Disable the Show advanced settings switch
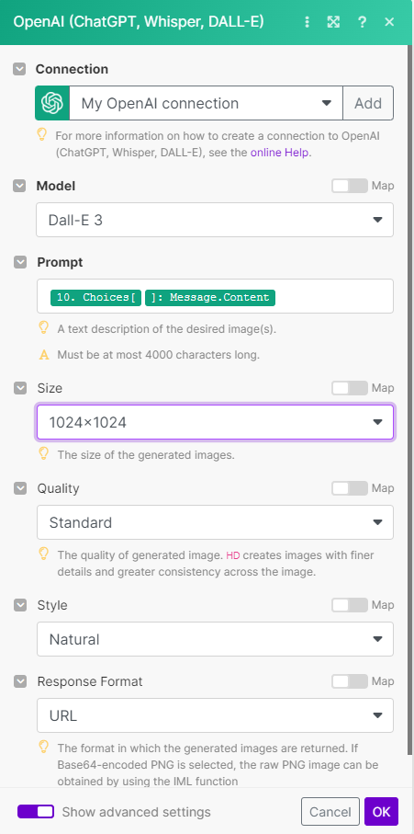The image size is (414, 834). click(x=36, y=811)
